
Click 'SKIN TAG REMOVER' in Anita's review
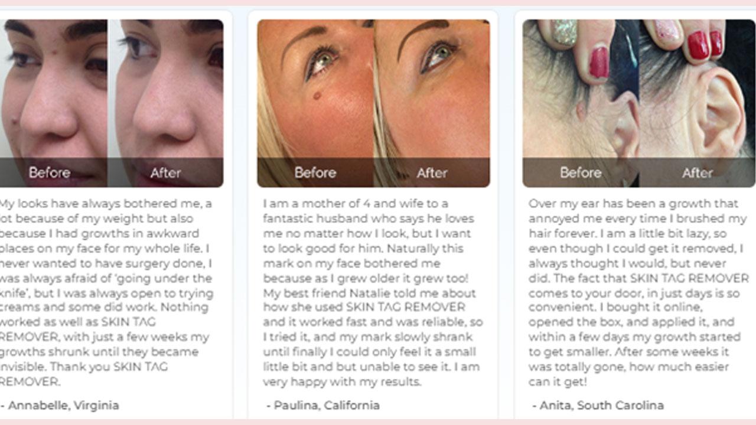[690, 278]
